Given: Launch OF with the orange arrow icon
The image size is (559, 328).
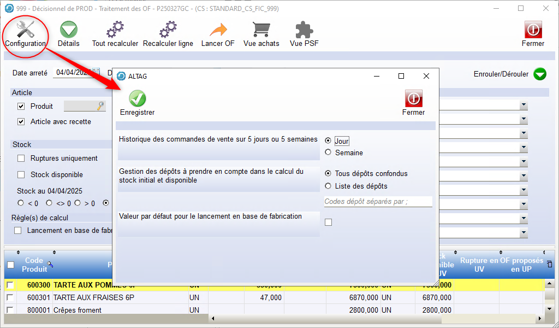Looking at the screenshot, I should tap(218, 31).
